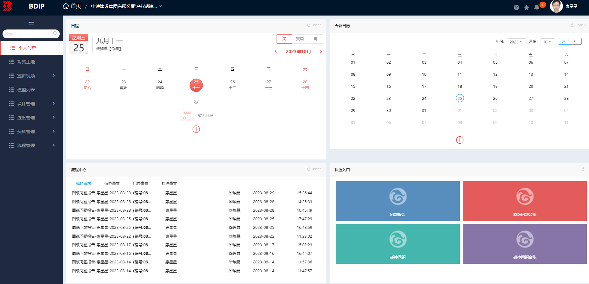Click the help question mark icon
589x284 pixels.
(516, 7)
